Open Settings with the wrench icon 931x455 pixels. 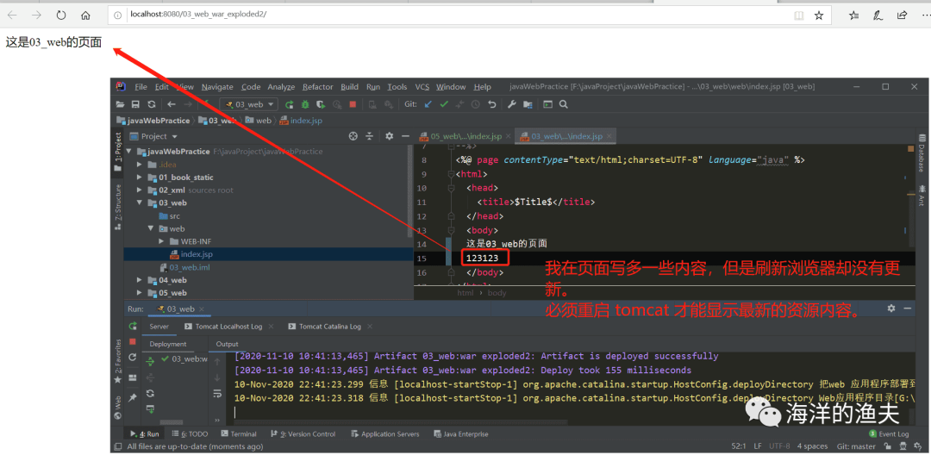coord(511,104)
